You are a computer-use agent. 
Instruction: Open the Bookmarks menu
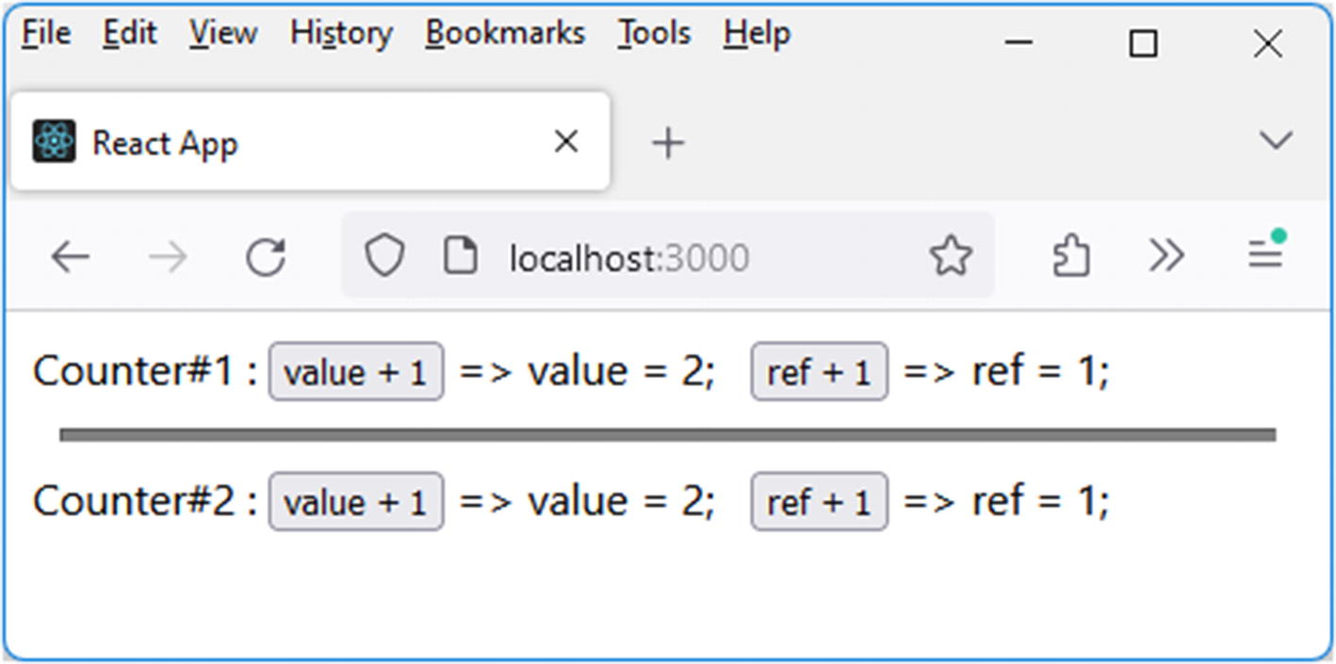pos(505,34)
